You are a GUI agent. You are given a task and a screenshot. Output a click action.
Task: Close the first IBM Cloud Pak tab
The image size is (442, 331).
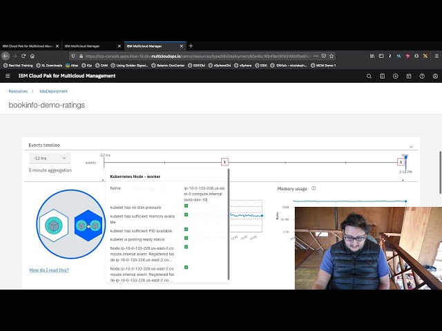57,46
